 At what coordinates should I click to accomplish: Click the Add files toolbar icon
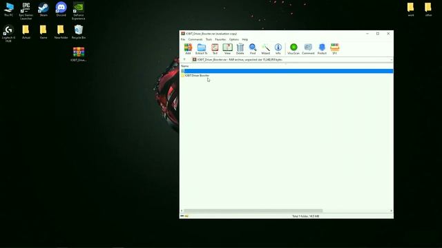point(188,49)
